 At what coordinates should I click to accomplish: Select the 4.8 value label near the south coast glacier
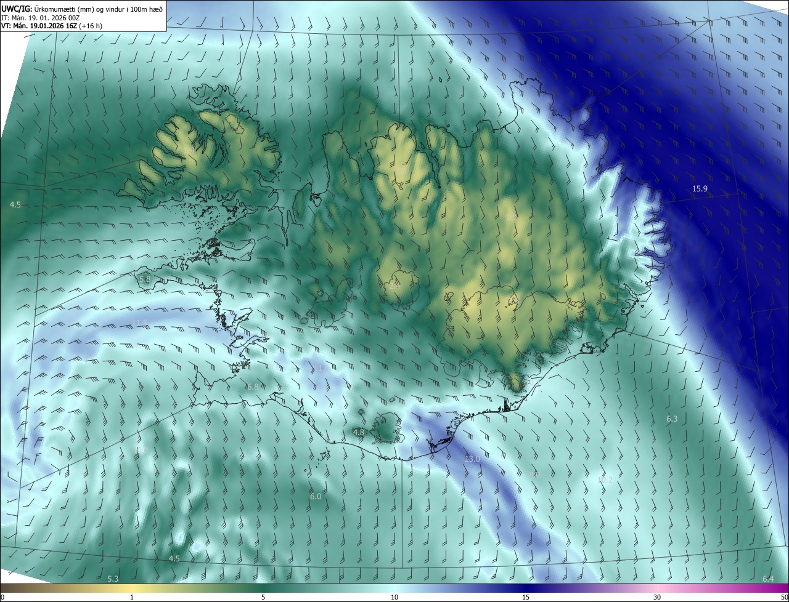(x=359, y=432)
